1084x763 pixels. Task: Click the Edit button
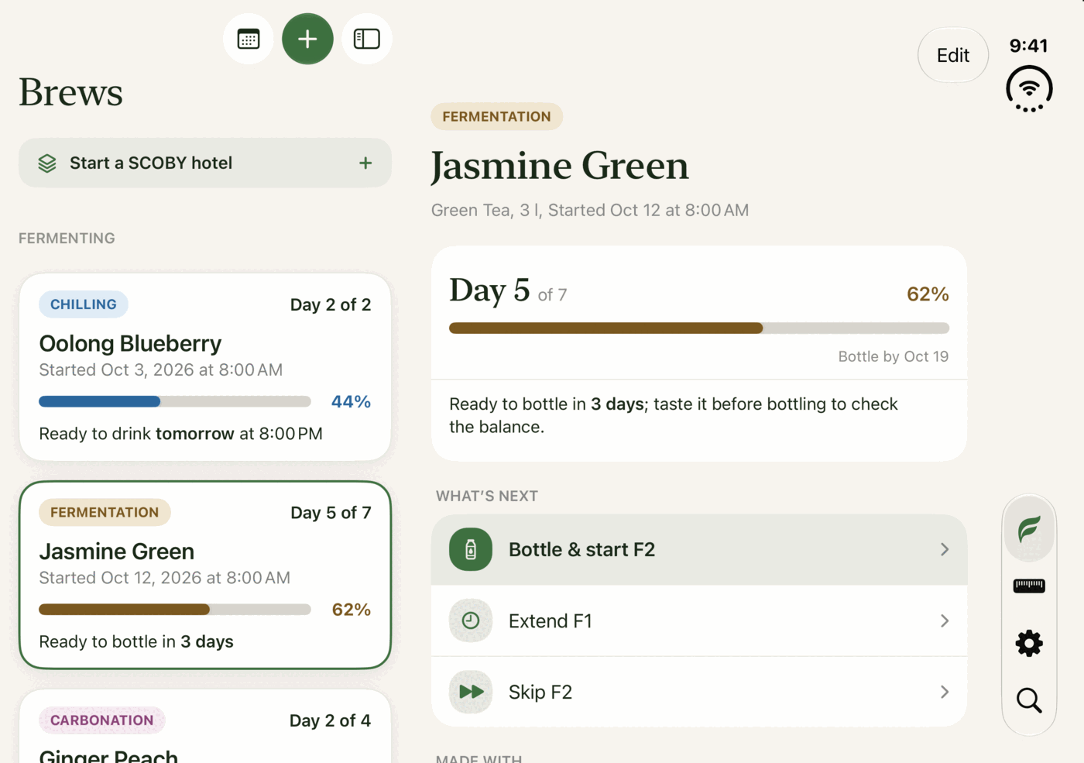953,55
